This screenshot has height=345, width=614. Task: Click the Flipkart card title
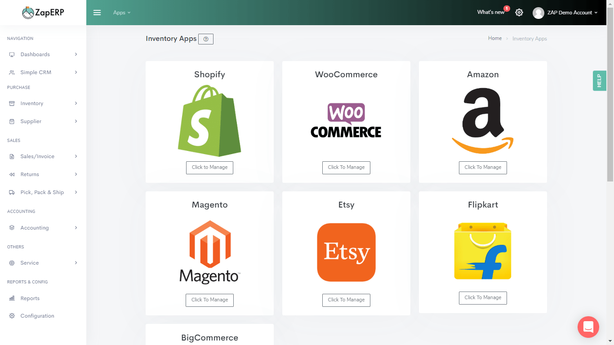483,205
